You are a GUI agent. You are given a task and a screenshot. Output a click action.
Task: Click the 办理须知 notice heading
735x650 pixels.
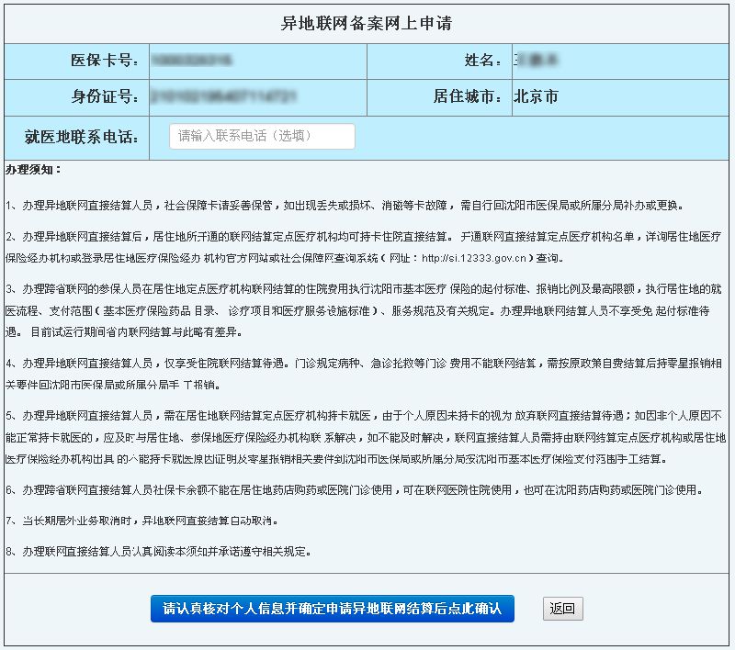pos(34,170)
